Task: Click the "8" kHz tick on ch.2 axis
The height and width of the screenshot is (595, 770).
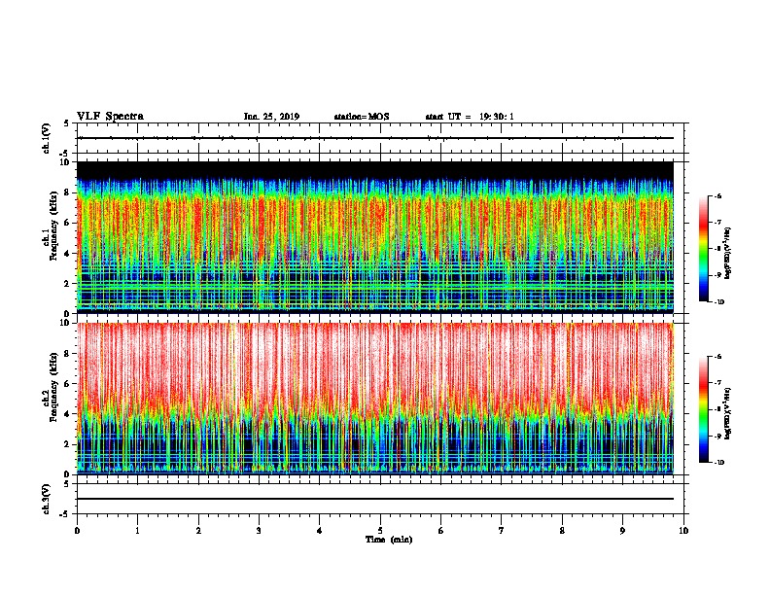Action: [x=68, y=354]
